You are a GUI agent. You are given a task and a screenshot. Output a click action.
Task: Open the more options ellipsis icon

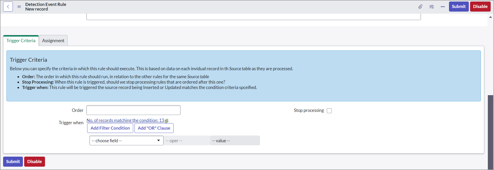pyautogui.click(x=443, y=7)
